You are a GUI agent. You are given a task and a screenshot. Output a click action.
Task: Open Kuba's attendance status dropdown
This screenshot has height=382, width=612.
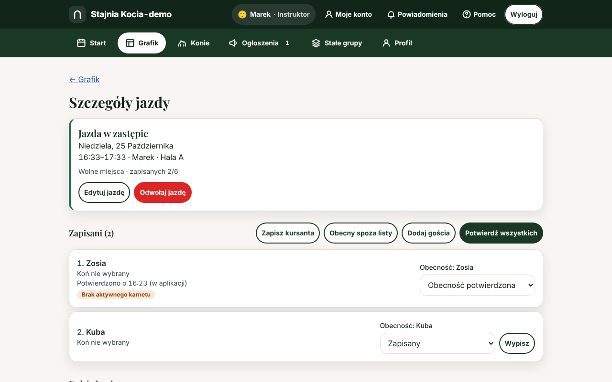click(437, 343)
